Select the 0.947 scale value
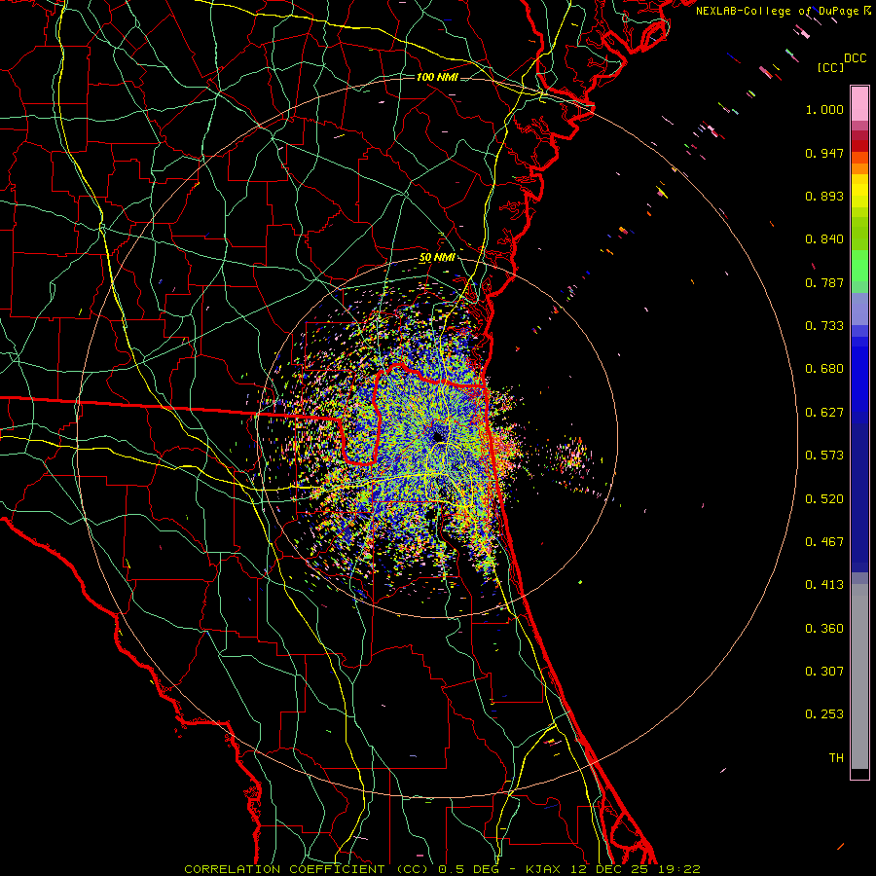This screenshot has height=876, width=876. click(824, 153)
